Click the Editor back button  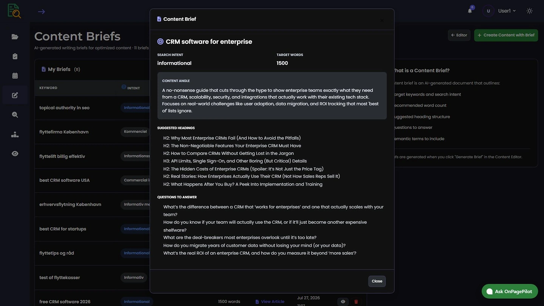(x=459, y=35)
